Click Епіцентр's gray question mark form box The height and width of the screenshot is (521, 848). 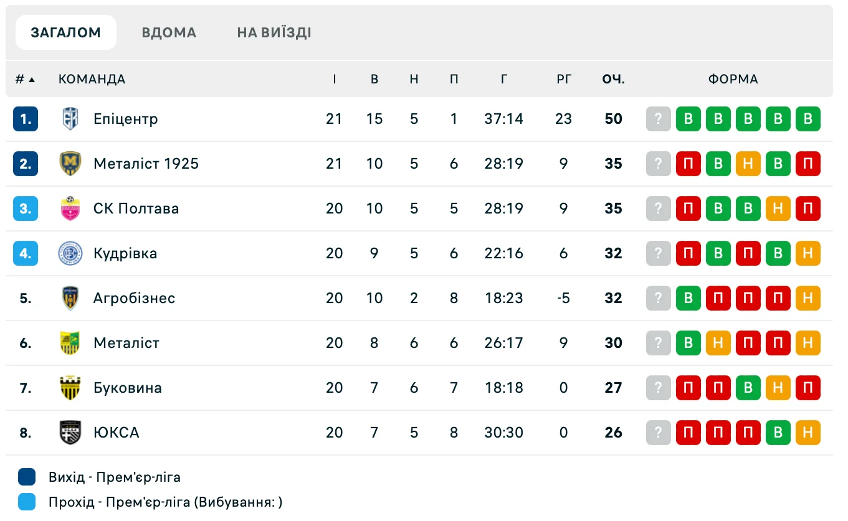coord(659,119)
